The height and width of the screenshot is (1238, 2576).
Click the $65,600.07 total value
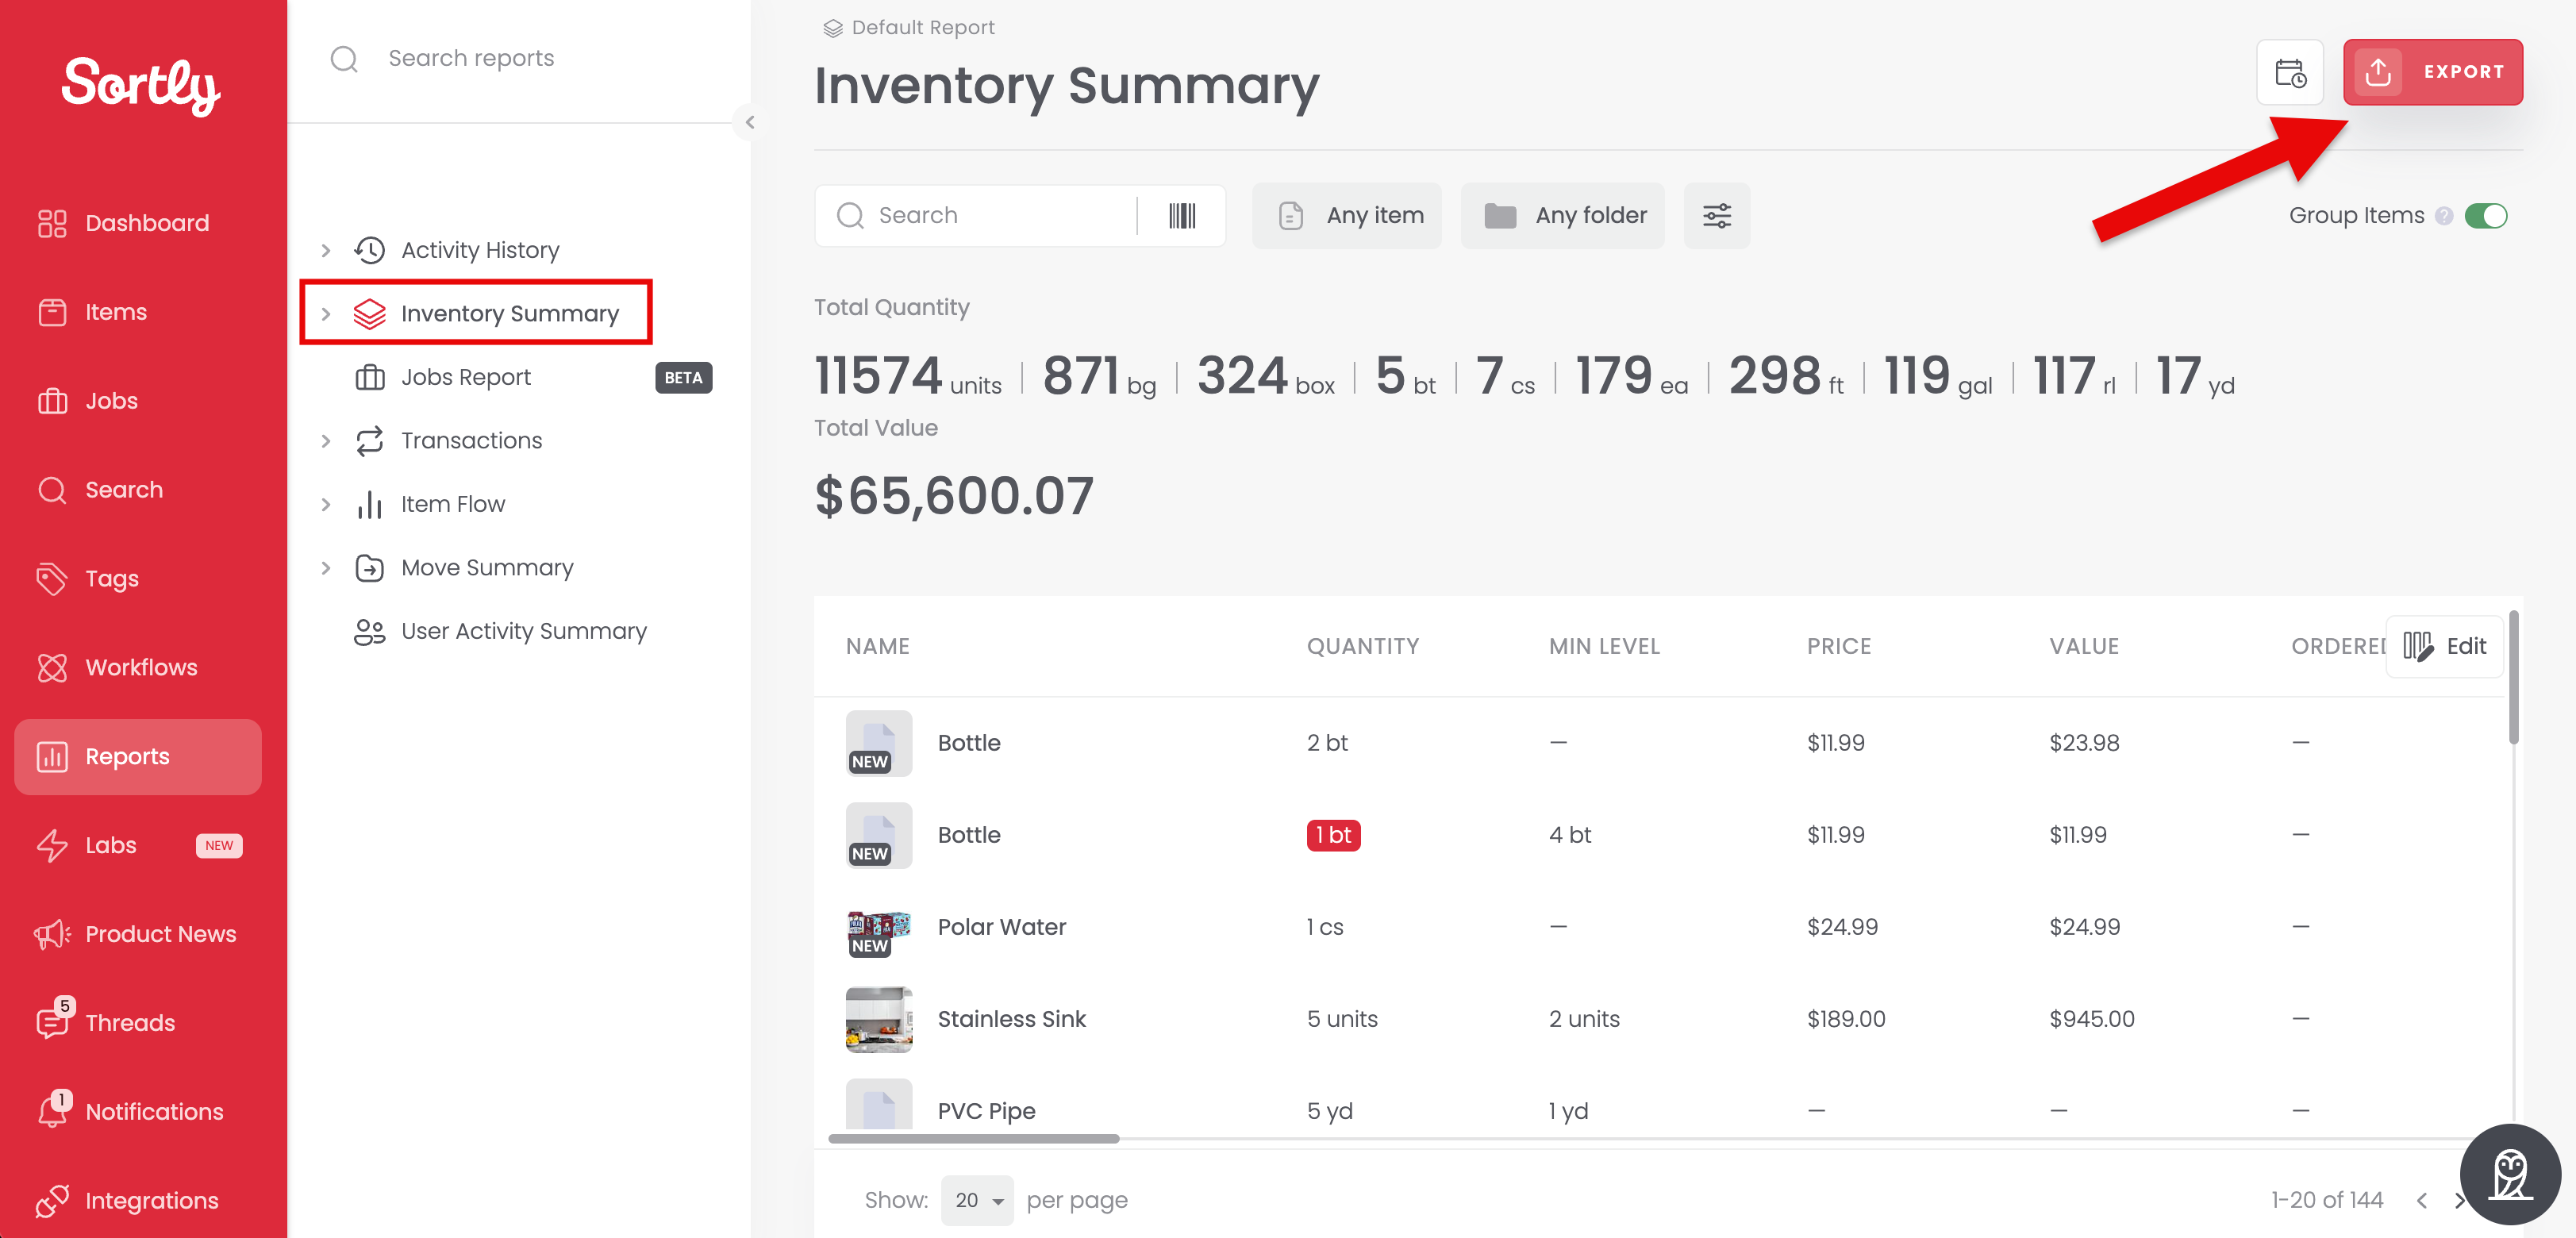click(953, 496)
